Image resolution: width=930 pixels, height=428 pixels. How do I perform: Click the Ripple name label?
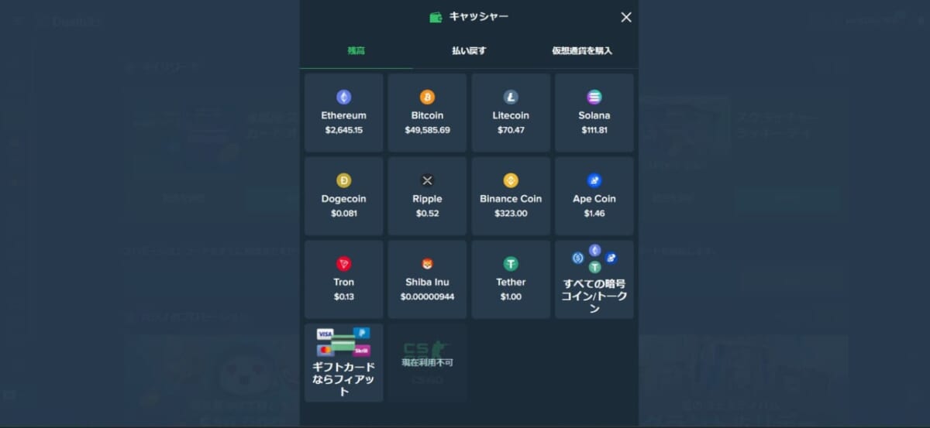pos(427,199)
